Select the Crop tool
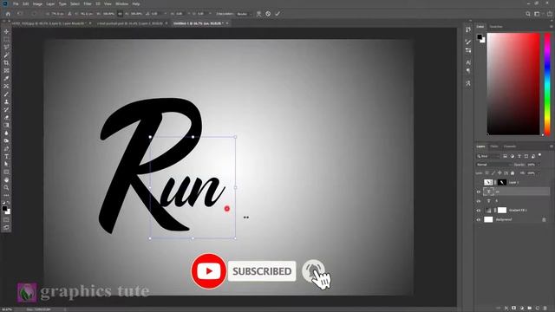The image size is (555, 312). pos(6,63)
